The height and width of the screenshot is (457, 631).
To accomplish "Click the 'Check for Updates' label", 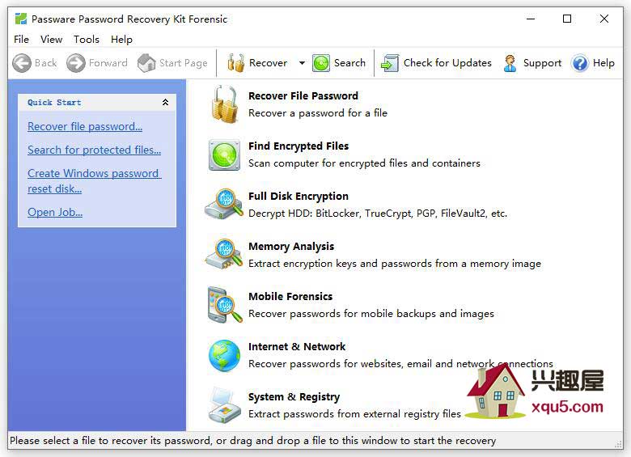I will (447, 63).
